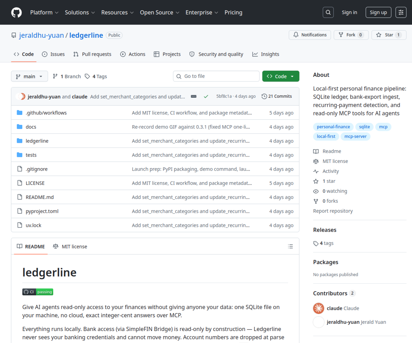This screenshot has height=343, width=412.
Task: Switch to the Insights tab
Action: pos(266,54)
